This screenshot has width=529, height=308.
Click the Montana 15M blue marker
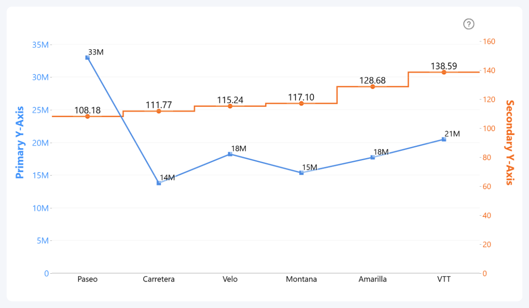(302, 173)
